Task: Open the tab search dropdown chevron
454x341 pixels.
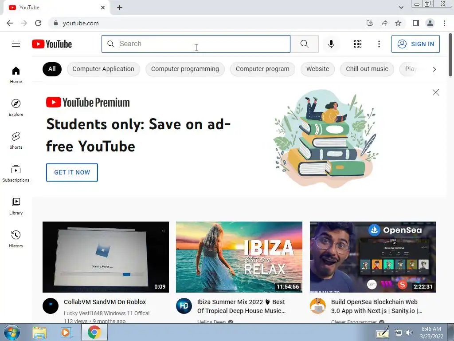Action: (x=401, y=8)
